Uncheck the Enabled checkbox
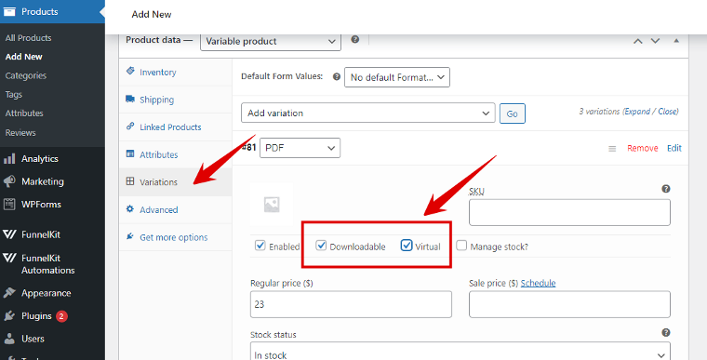Screen dimensions: 707x360 (x=260, y=246)
